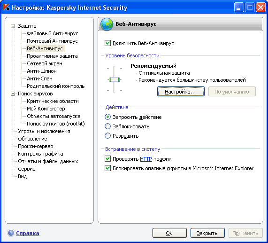Click the Закрыть button
The image size is (268, 243).
[207, 233]
